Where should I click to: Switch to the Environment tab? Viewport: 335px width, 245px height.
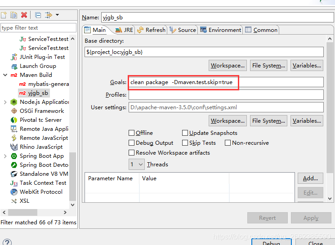click(221, 30)
